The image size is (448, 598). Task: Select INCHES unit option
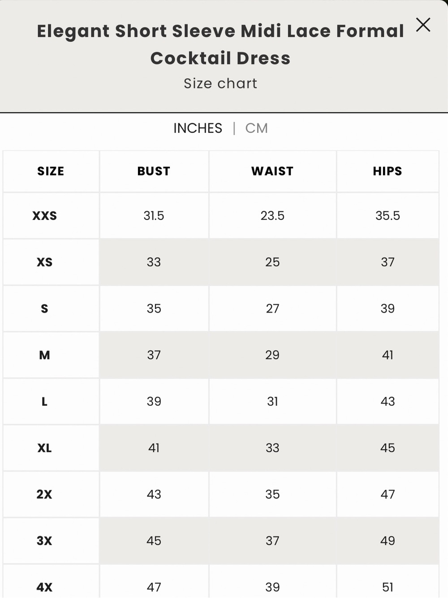[198, 128]
